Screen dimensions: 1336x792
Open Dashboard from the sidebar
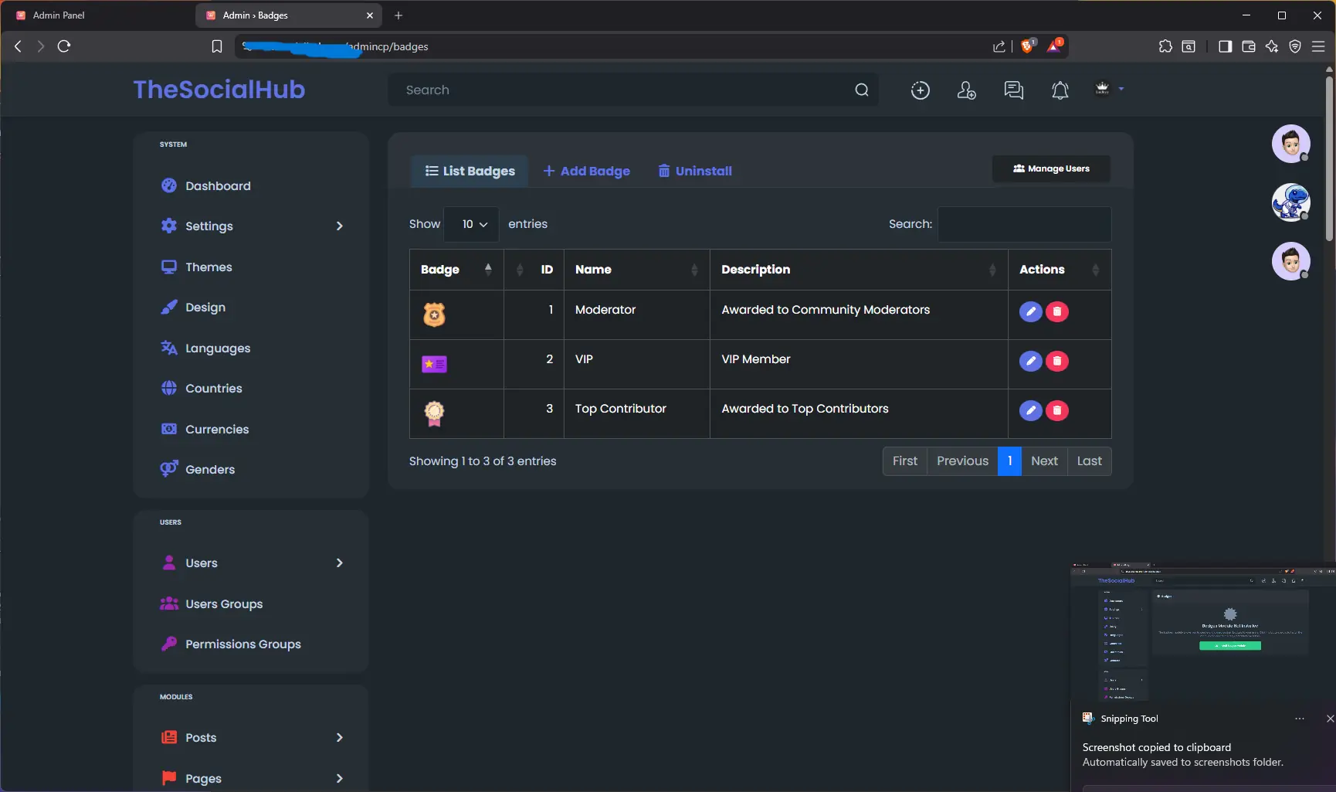218,186
